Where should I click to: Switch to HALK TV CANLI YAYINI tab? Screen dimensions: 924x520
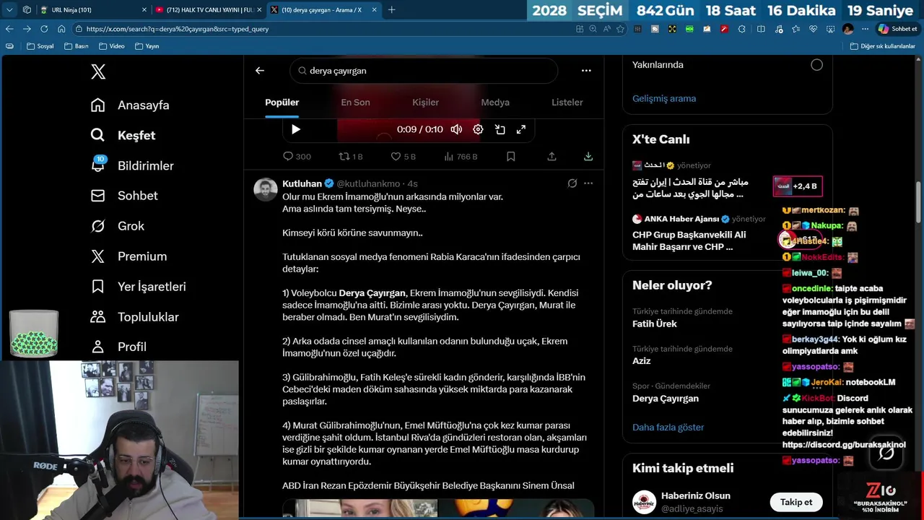[208, 10]
